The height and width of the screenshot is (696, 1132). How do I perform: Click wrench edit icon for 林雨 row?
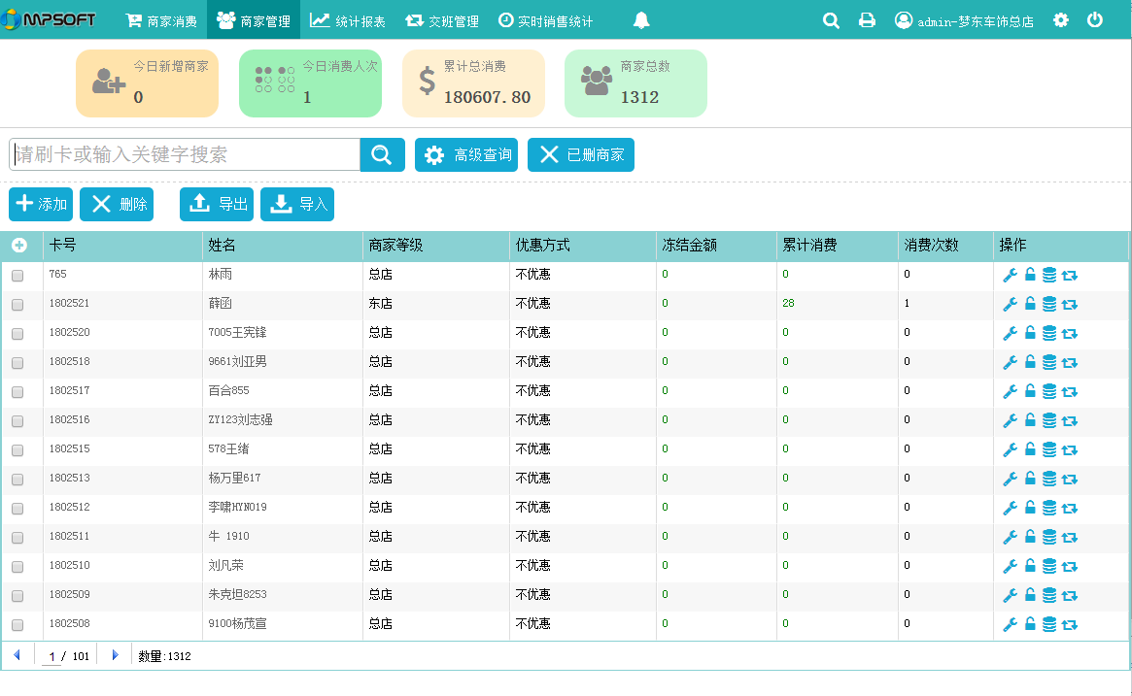1010,276
